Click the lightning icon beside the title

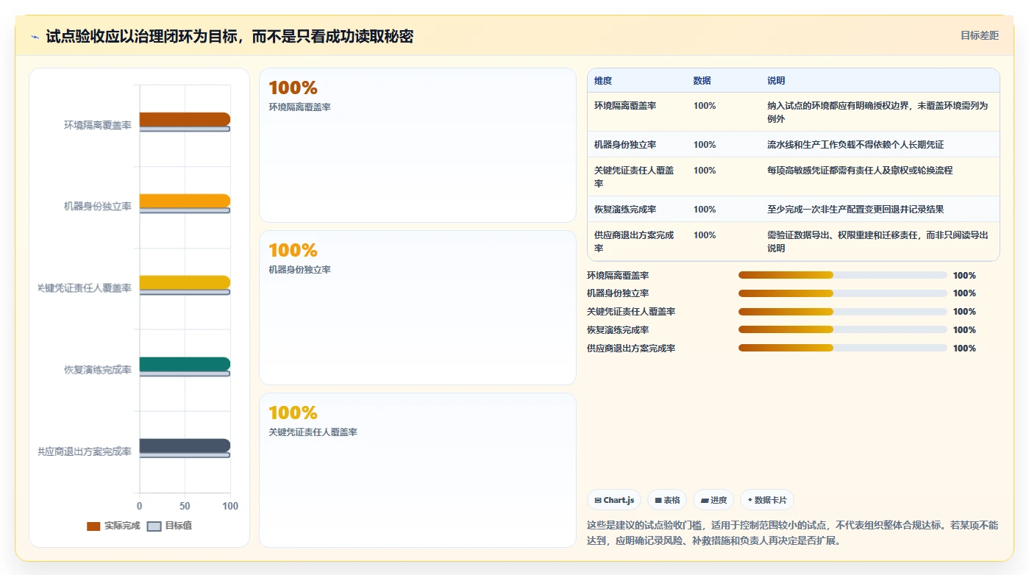click(x=35, y=37)
